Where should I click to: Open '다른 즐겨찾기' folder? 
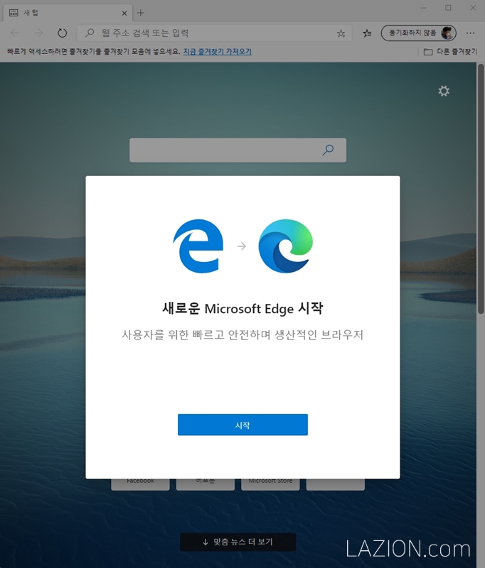450,52
